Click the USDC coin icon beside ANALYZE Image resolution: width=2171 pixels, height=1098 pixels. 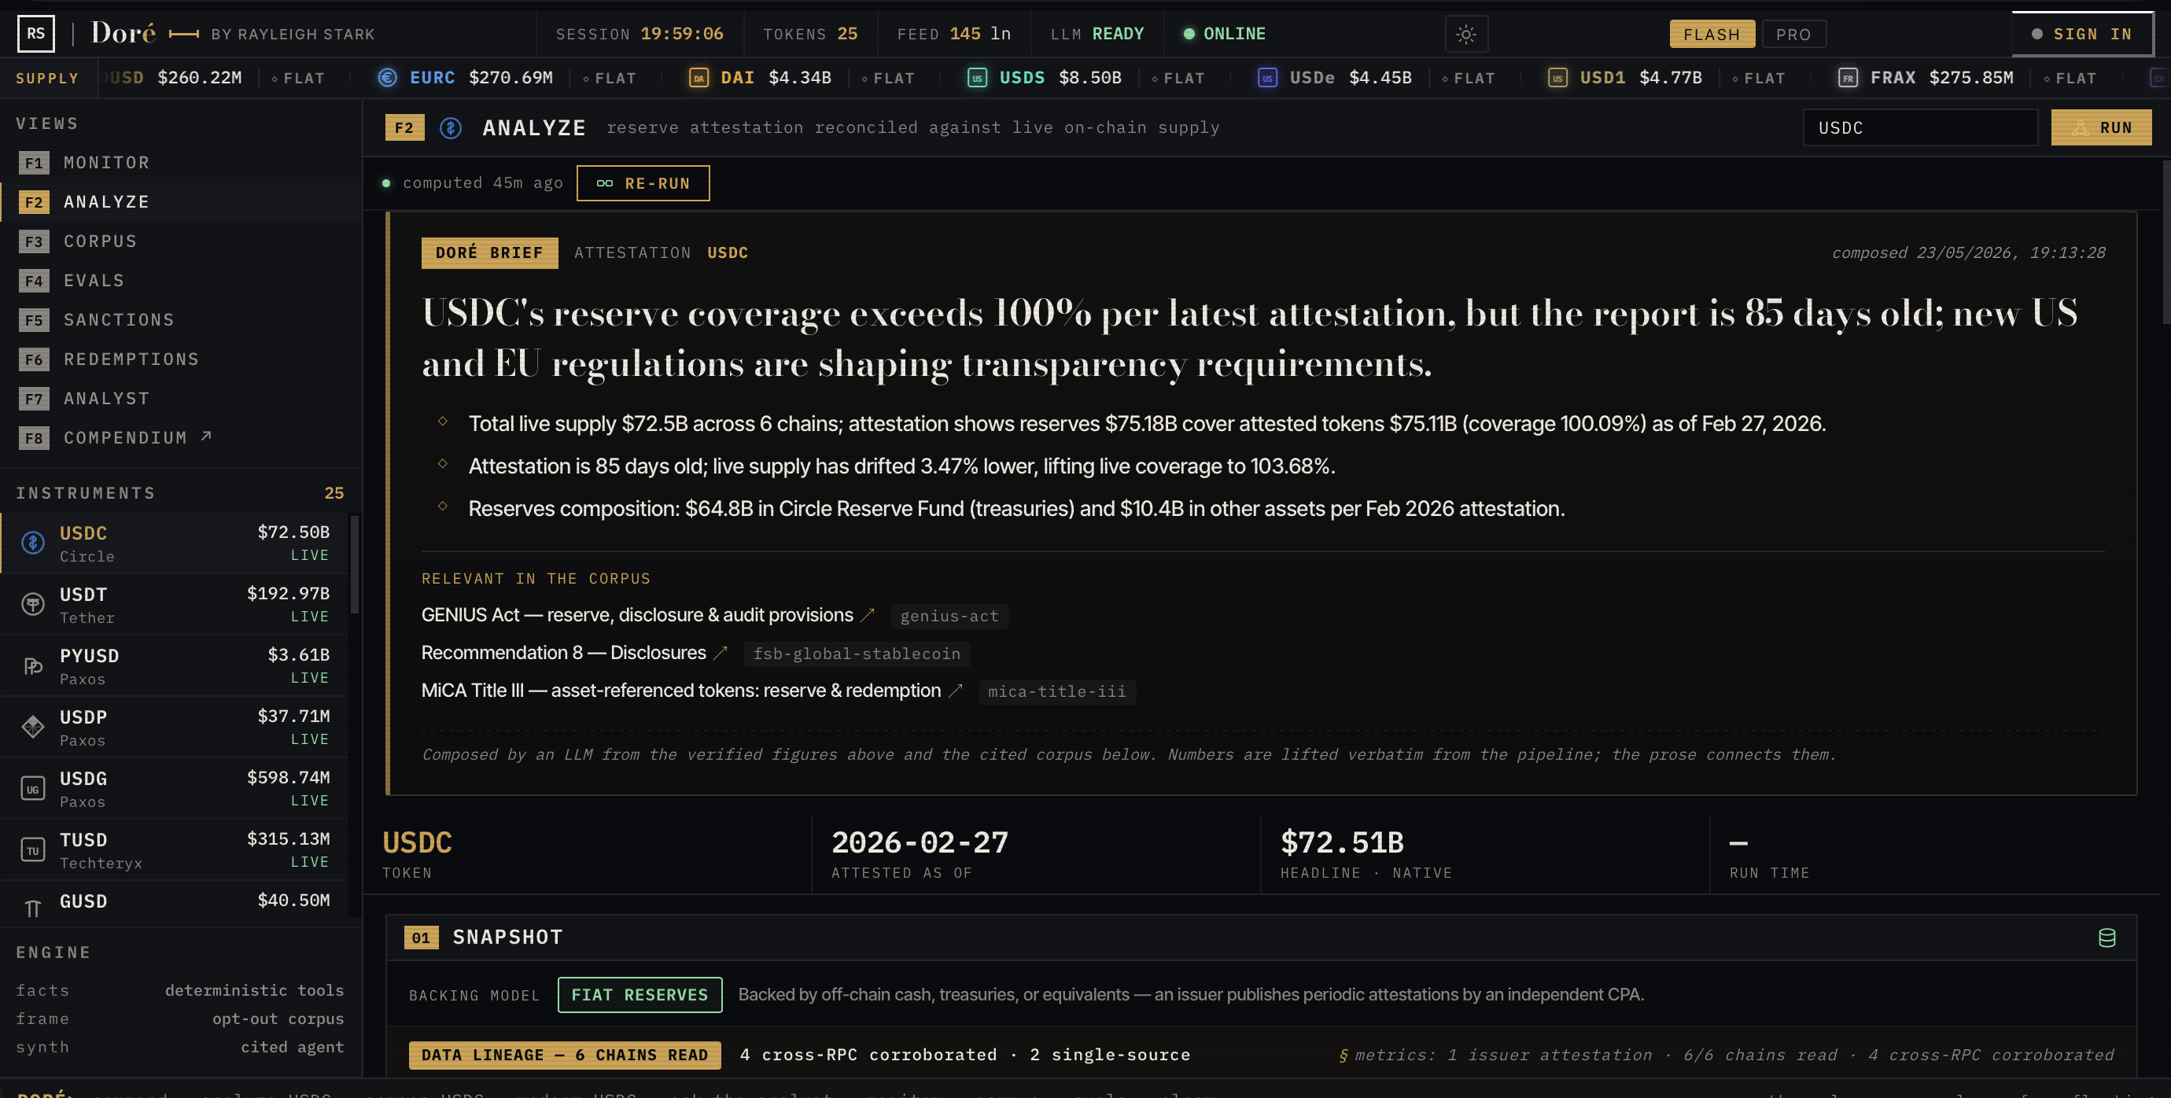coord(451,128)
